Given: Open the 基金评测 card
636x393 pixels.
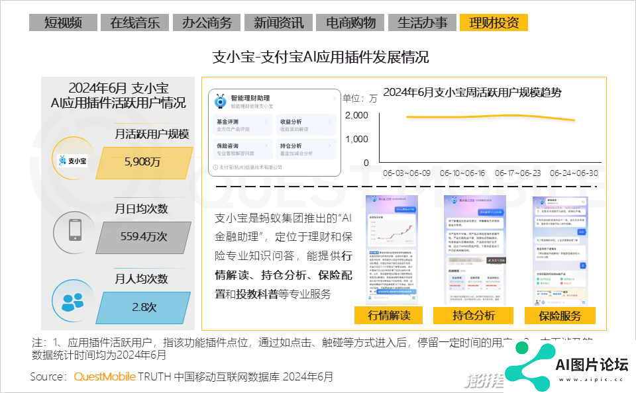Looking at the screenshot, I should pos(242,125).
